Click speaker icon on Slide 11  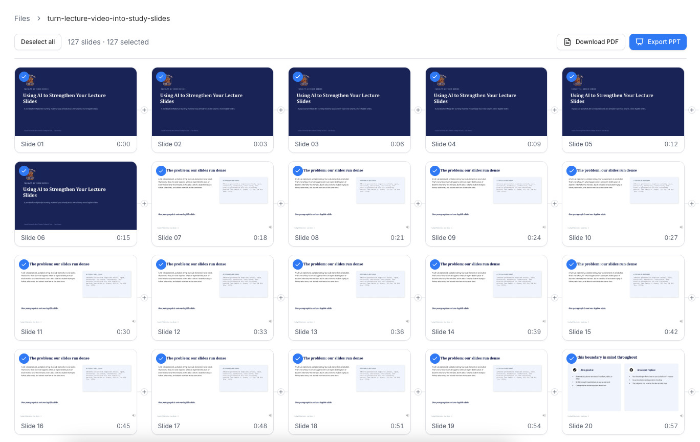(134, 321)
